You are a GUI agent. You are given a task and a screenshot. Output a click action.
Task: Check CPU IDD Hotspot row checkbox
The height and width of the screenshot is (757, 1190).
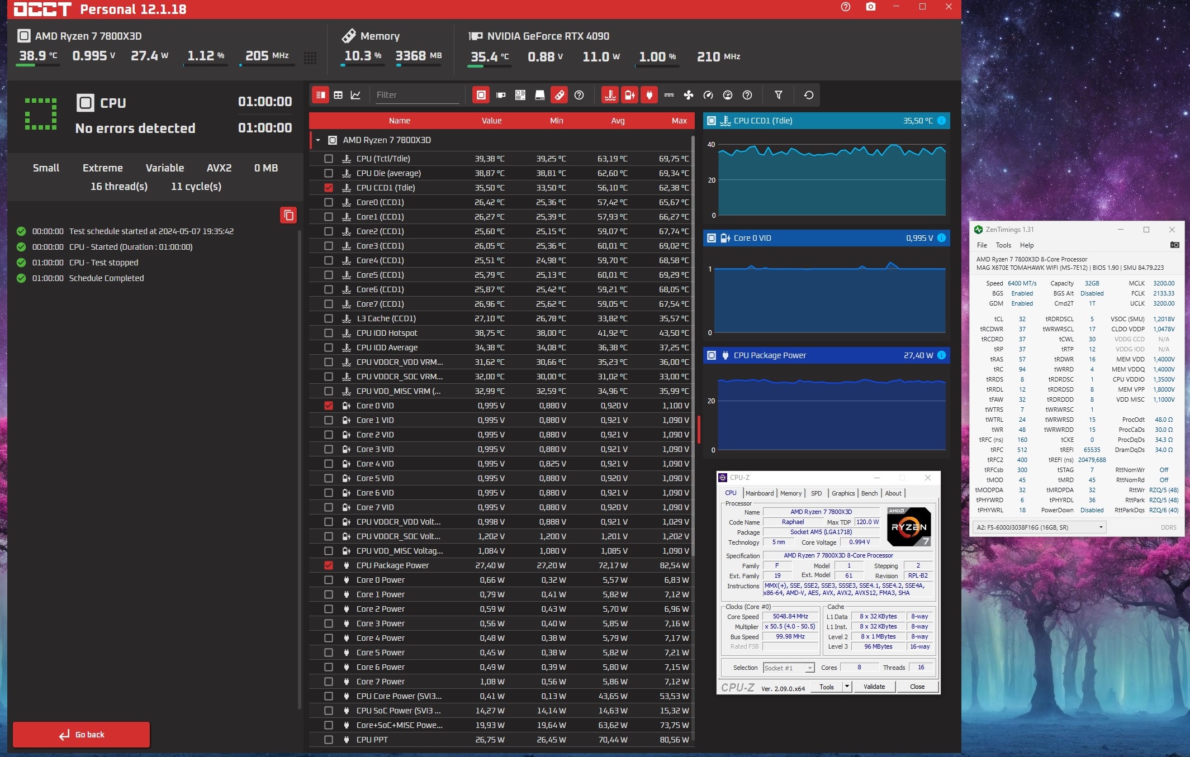point(329,333)
